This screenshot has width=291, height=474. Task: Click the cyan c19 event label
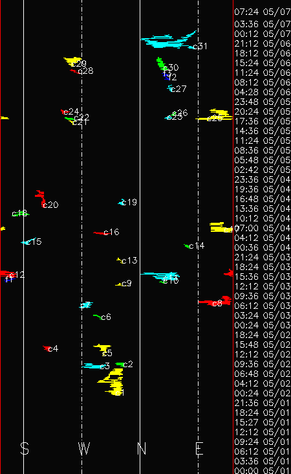129,202
